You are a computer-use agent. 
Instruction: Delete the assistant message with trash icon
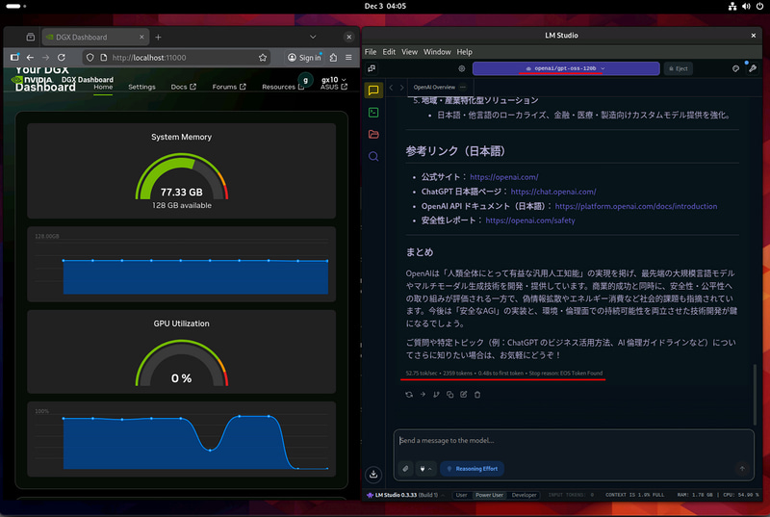[x=477, y=395]
